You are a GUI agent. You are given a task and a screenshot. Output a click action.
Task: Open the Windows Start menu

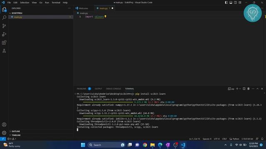point(83,145)
